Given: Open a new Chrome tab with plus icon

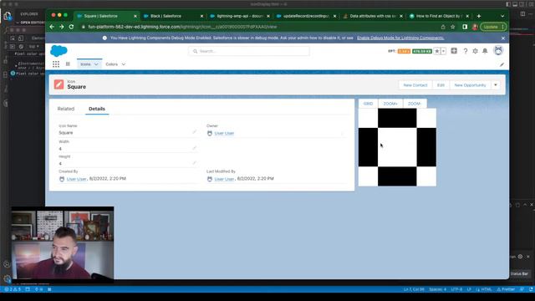Looking at the screenshot, I should click(x=479, y=16).
